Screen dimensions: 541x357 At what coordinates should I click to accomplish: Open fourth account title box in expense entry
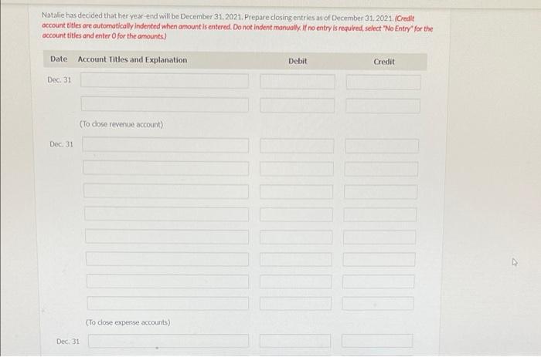tap(166, 214)
